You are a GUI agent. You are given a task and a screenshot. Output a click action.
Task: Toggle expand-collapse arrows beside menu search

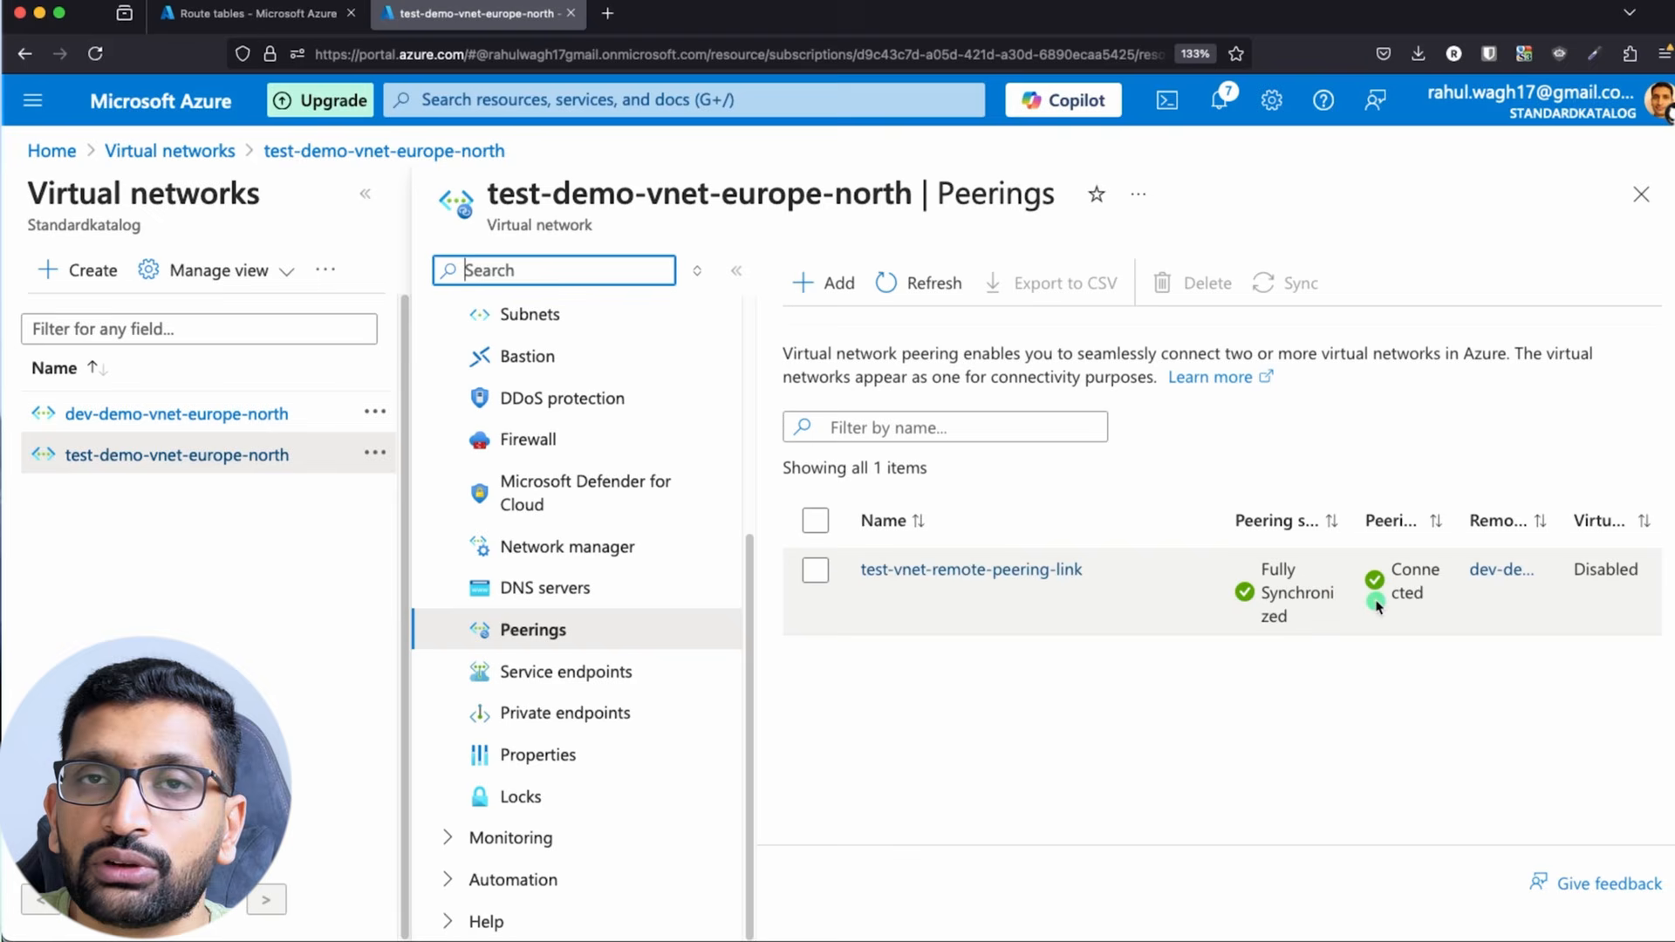697,270
